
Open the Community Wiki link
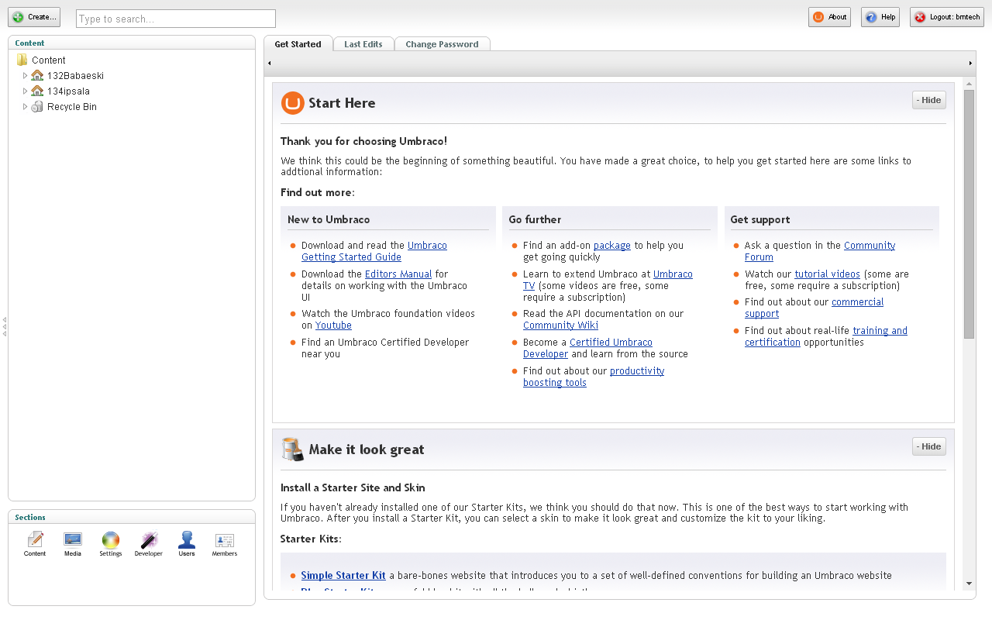[560, 325]
